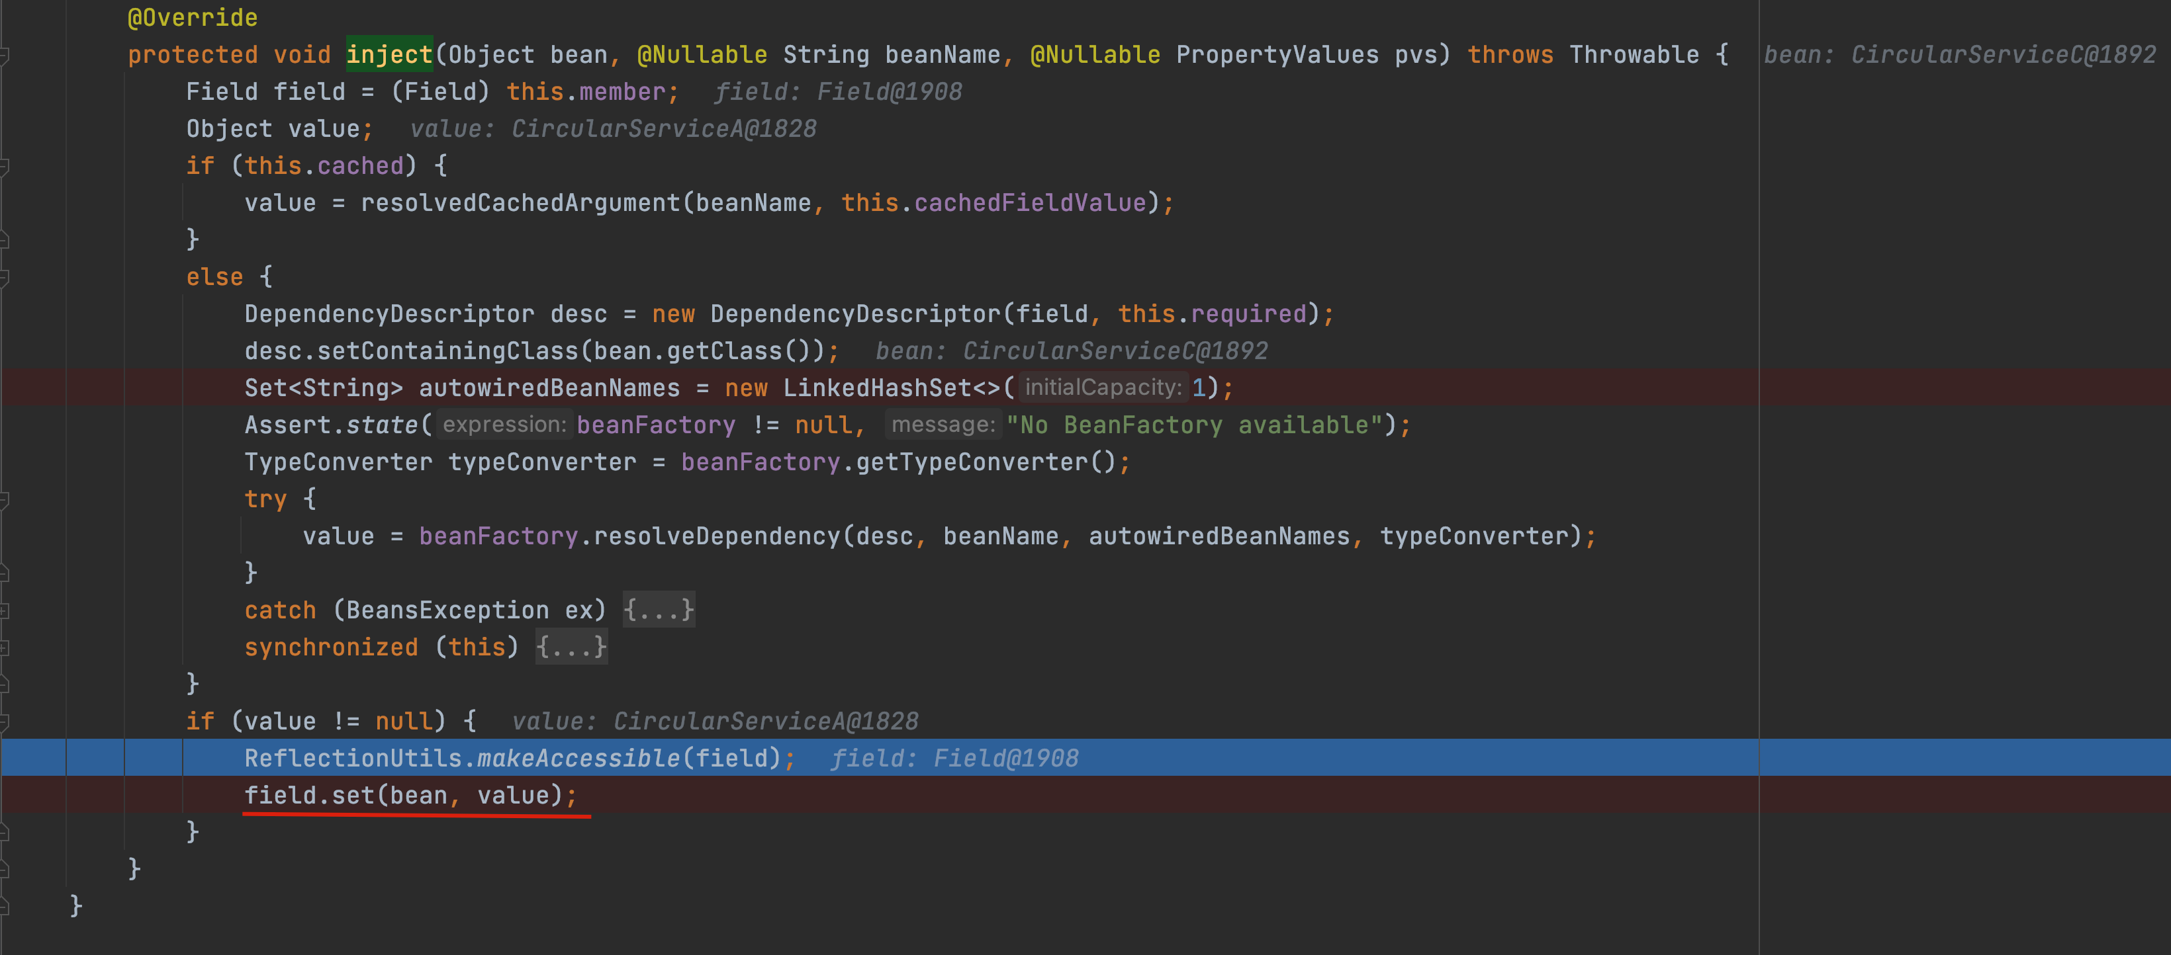The height and width of the screenshot is (955, 2171).
Task: Click the resolveDependency method call
Action: click(x=716, y=536)
